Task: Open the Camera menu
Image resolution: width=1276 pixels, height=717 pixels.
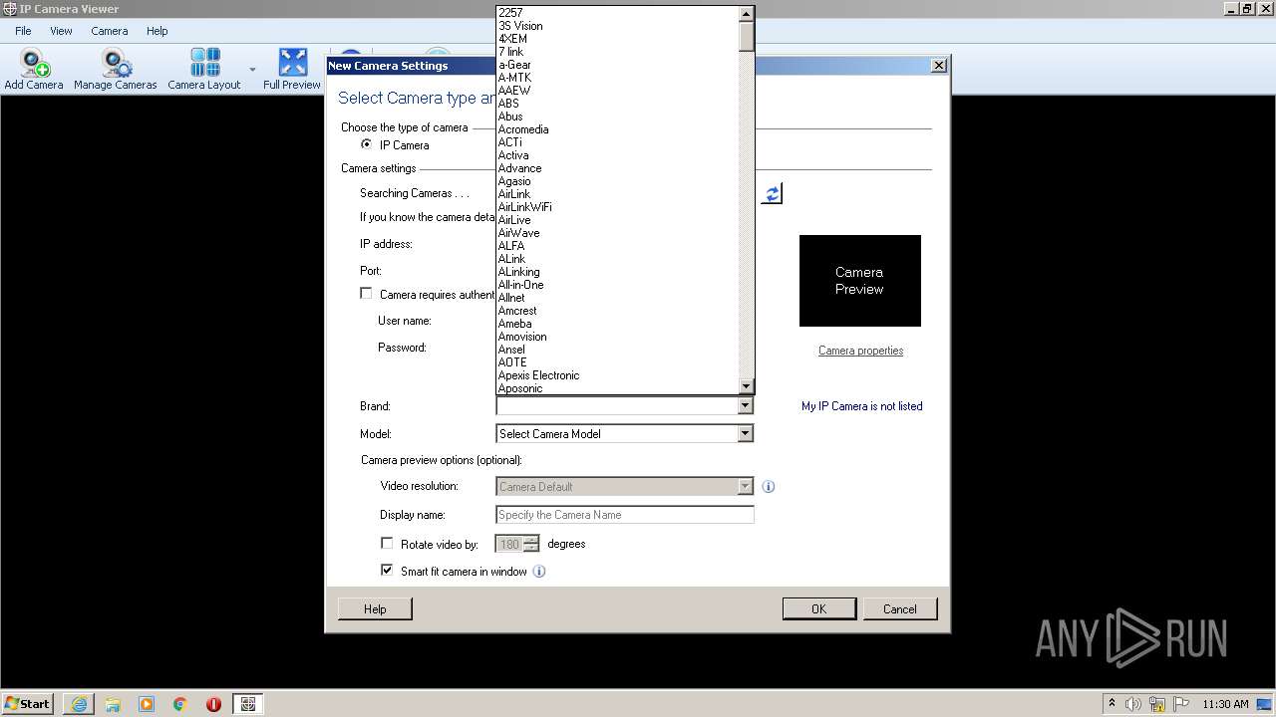Action: click(x=110, y=31)
